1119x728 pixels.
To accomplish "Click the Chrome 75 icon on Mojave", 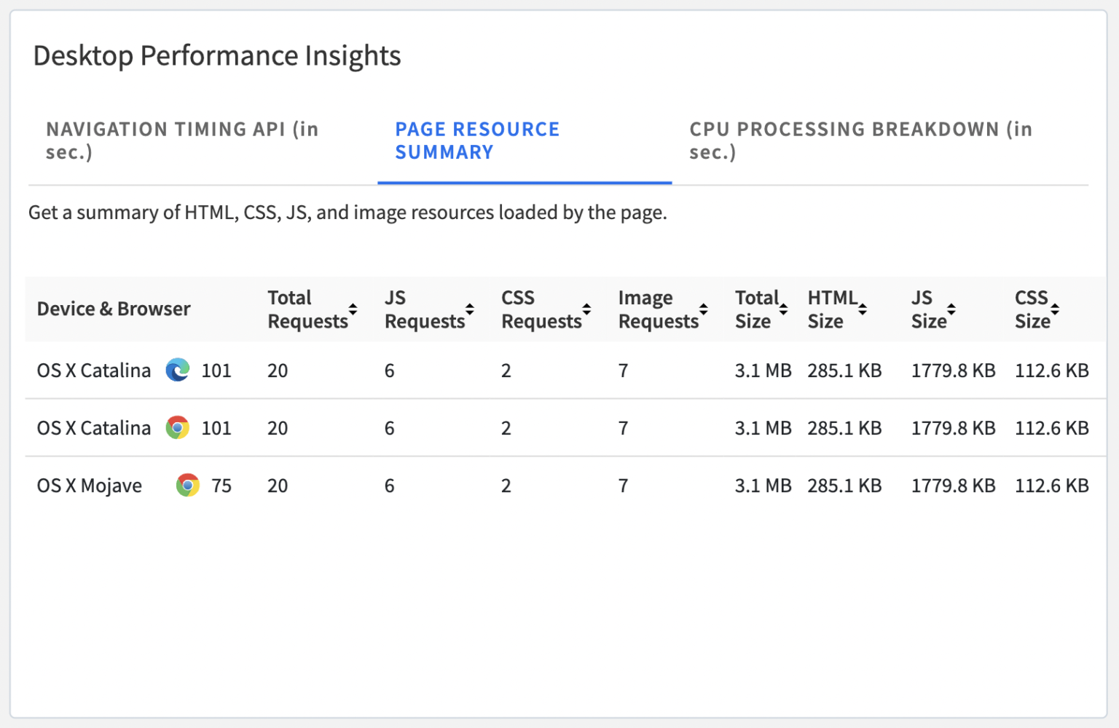I will click(x=188, y=486).
